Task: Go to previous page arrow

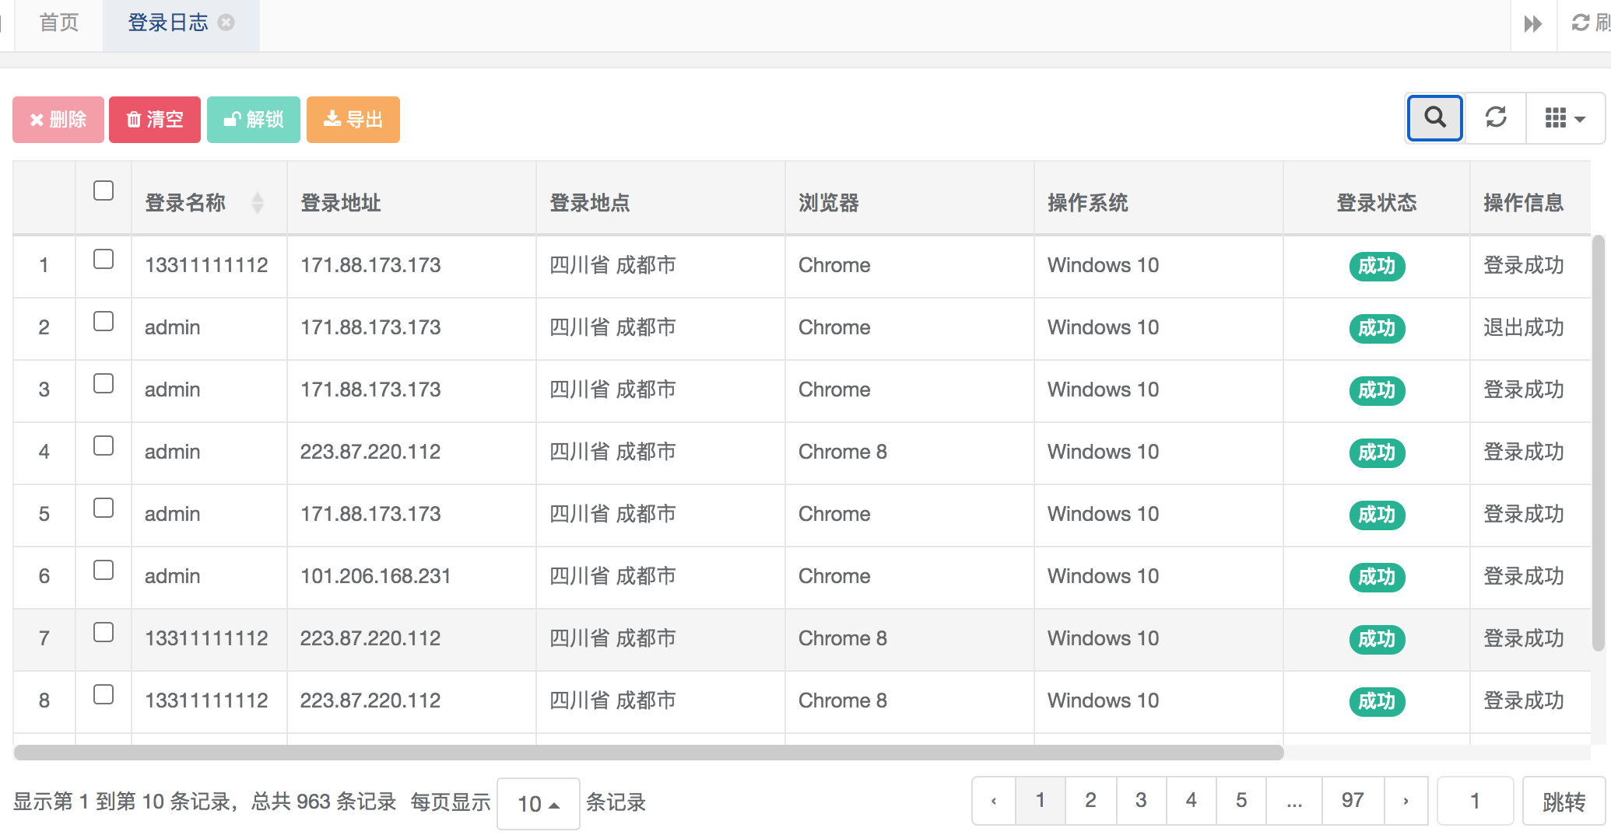Action: (994, 801)
